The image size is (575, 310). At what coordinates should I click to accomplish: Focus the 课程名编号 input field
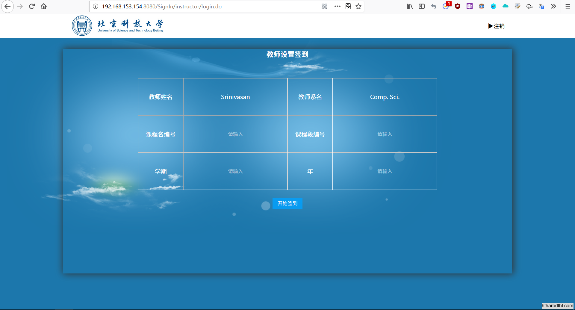click(x=235, y=134)
